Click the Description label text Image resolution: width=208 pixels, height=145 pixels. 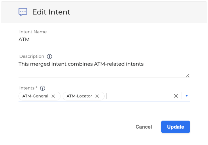click(32, 56)
